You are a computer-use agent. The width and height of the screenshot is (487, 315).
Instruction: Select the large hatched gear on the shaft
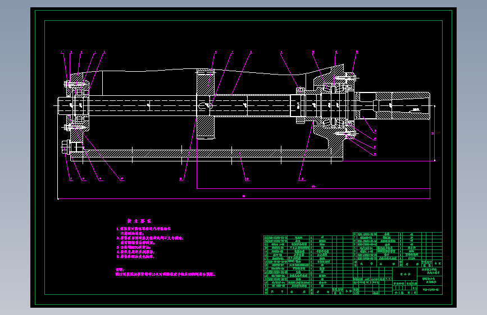(206, 104)
